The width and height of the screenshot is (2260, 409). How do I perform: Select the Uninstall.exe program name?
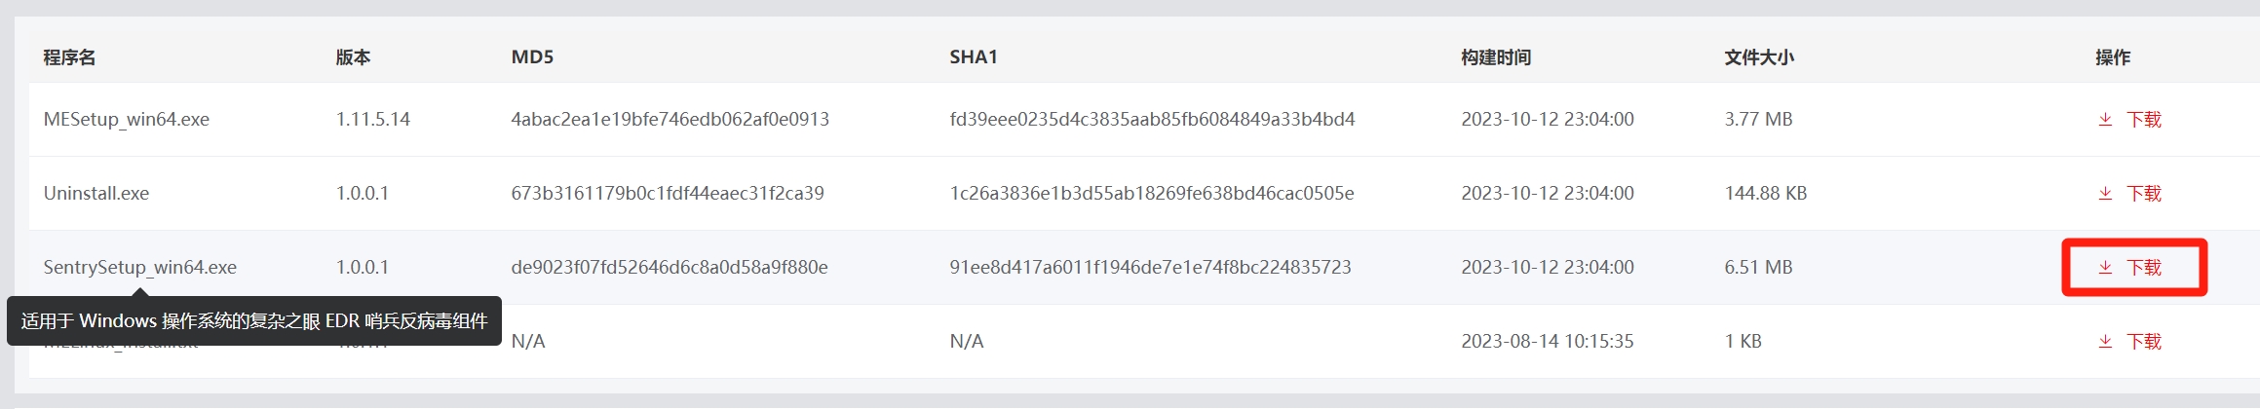tap(96, 193)
